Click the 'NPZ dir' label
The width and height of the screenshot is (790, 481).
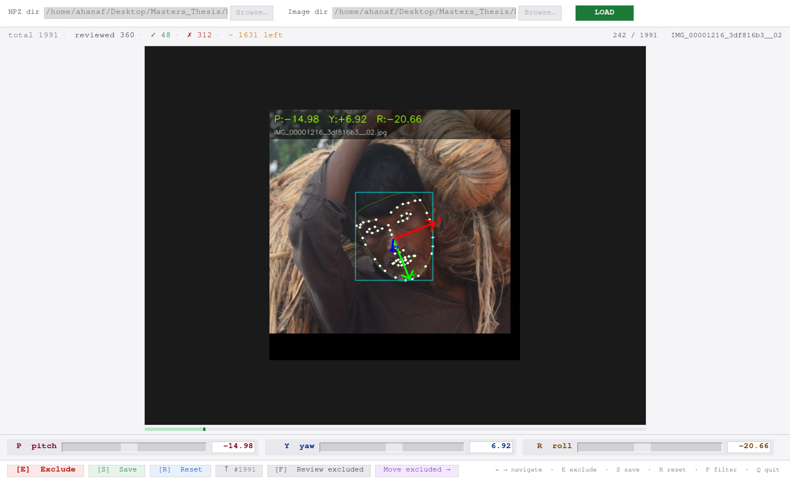click(24, 12)
